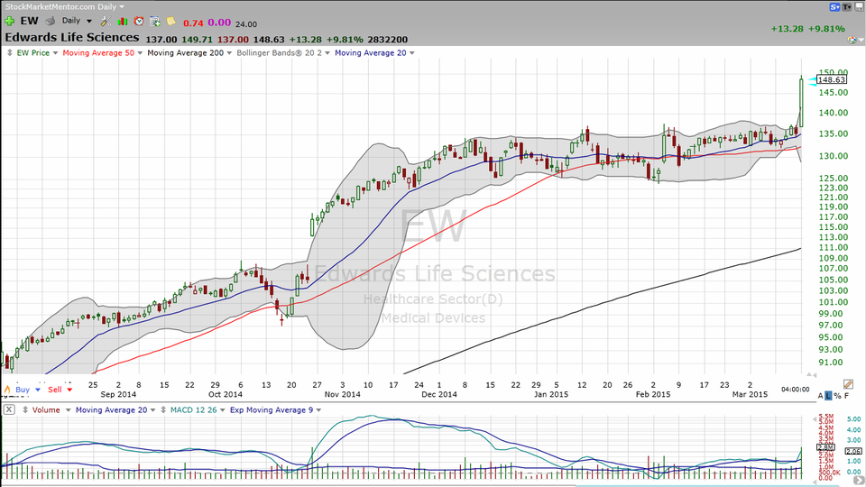The image size is (866, 487).
Task: Open the chart tools wrench icon
Action: tap(106, 21)
